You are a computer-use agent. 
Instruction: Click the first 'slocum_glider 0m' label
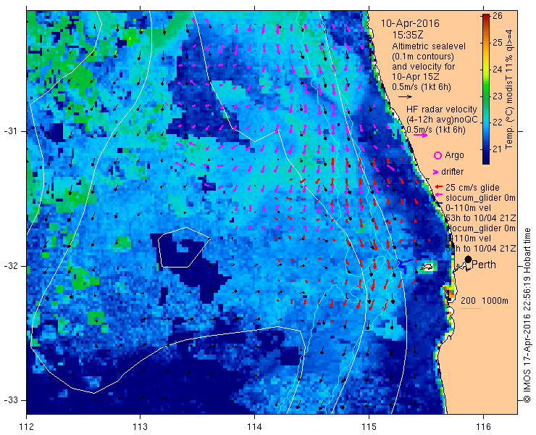480,198
